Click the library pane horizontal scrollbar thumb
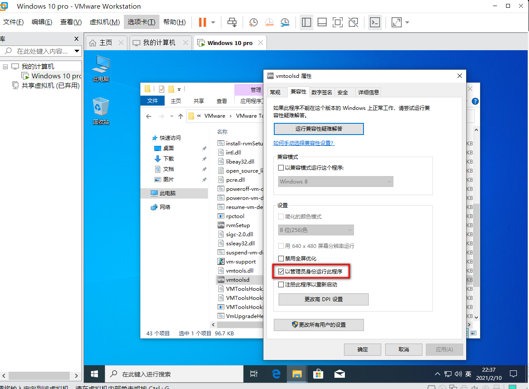 (39, 376)
